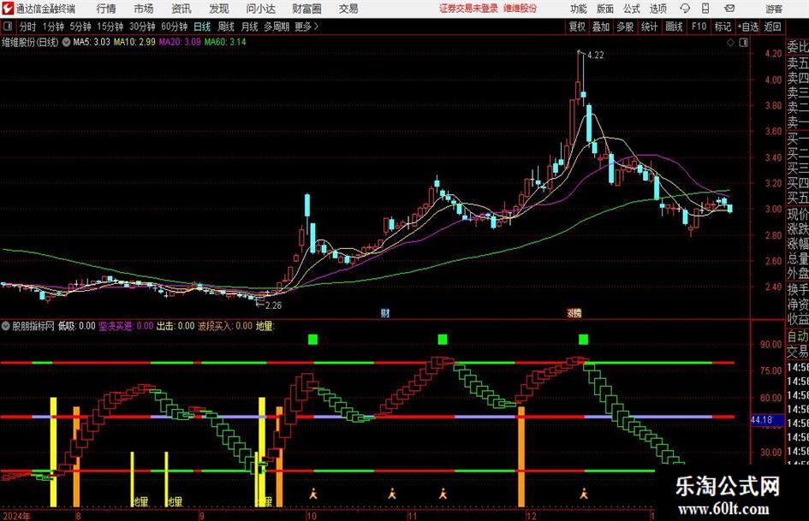Click the 波段买入: 0.00 indicator value
Viewport: 809px width, 521px height.
225,326
